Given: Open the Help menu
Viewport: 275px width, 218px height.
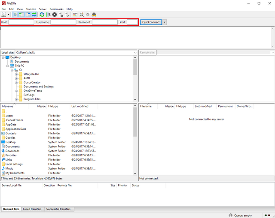Looking at the screenshot, I should point(69,9).
